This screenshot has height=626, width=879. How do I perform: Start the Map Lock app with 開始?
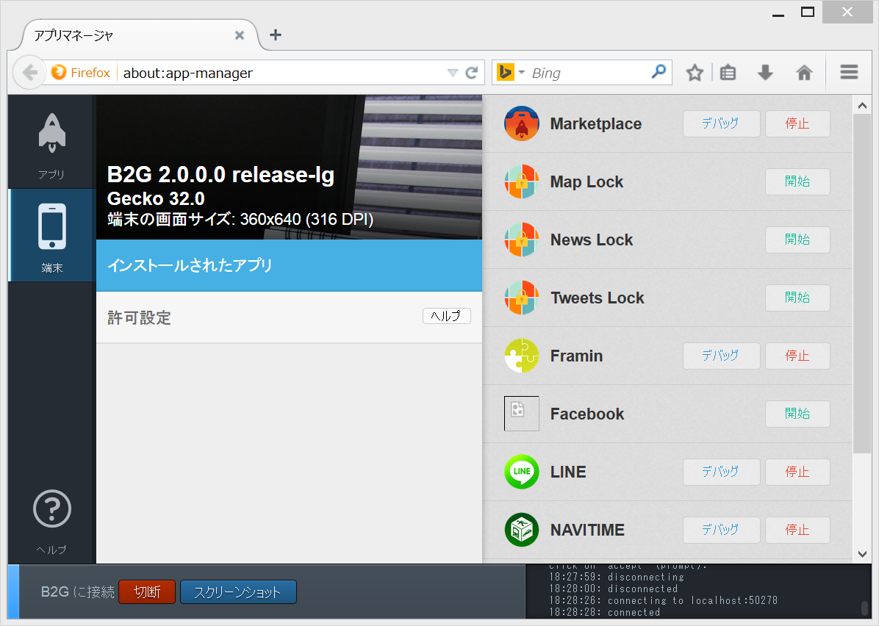(x=797, y=181)
